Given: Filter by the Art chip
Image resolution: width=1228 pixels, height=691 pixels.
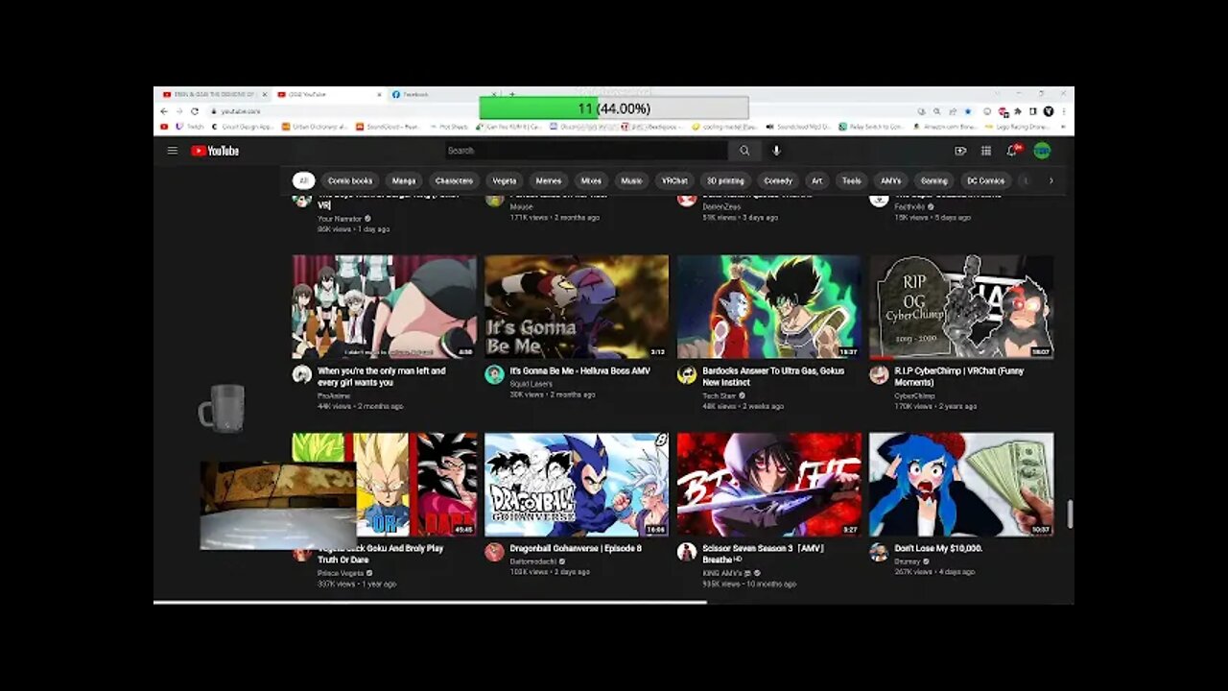Looking at the screenshot, I should tap(816, 180).
